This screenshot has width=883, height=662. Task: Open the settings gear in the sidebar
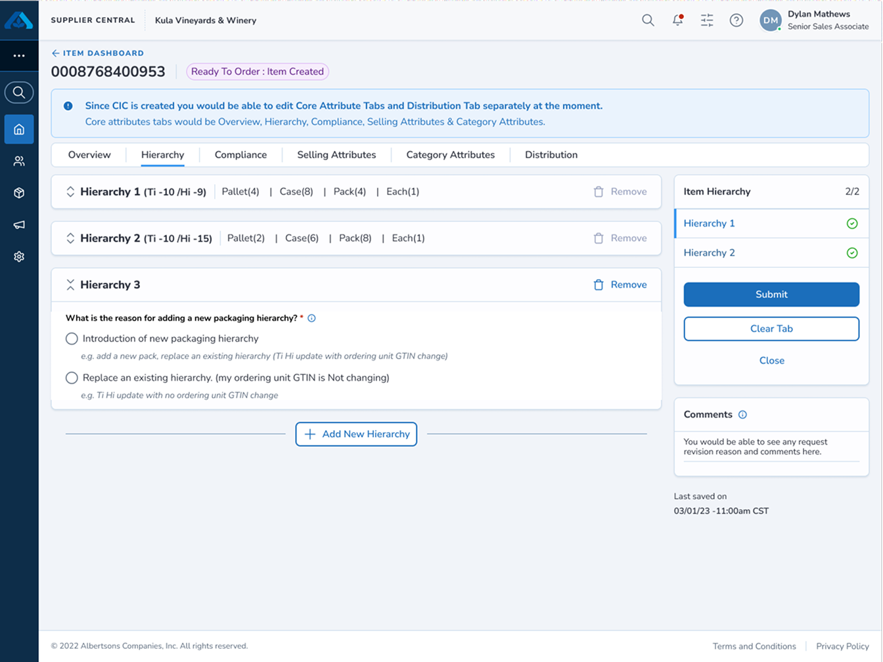(x=19, y=256)
